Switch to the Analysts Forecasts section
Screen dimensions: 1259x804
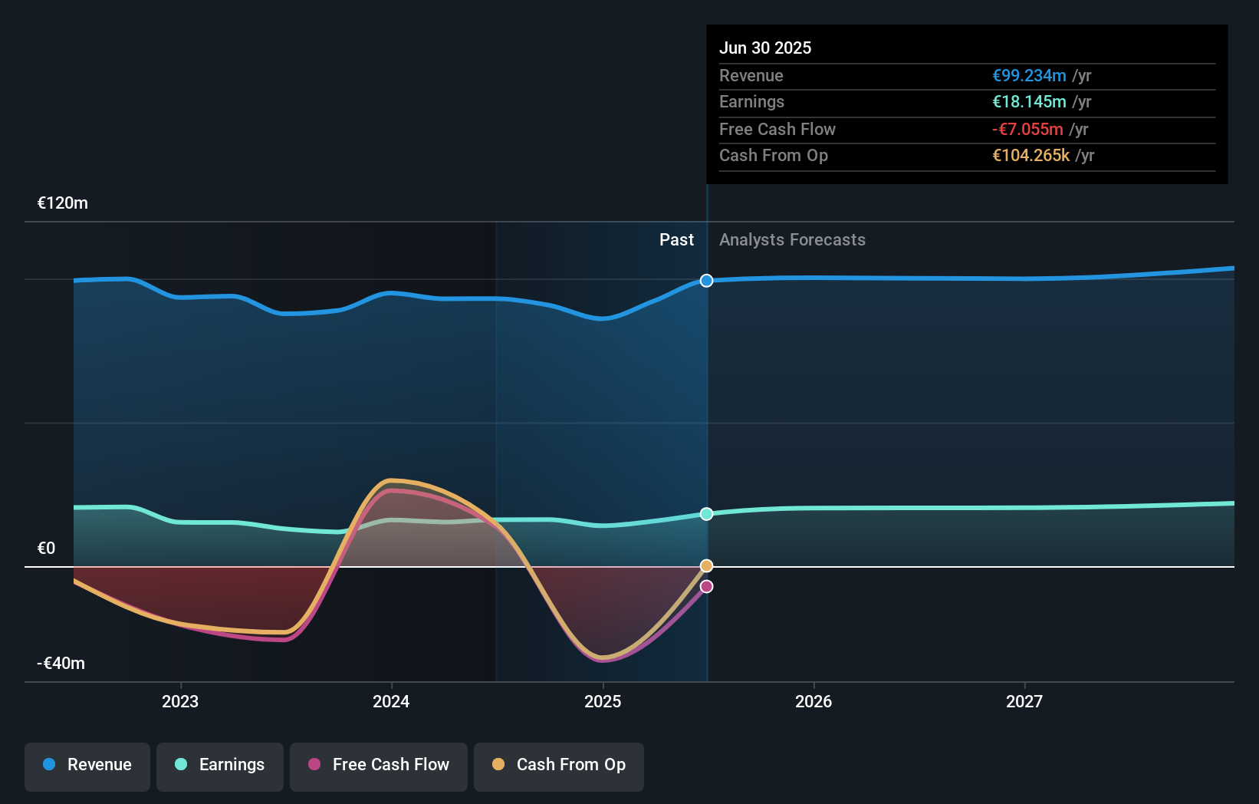[x=793, y=239]
